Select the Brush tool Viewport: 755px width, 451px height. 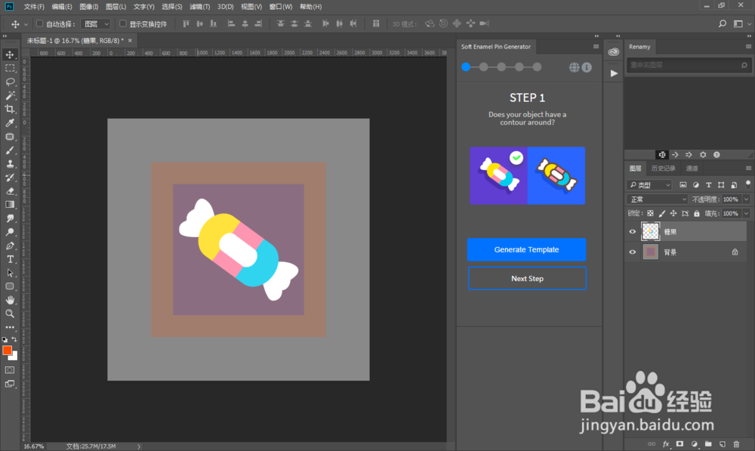point(10,150)
